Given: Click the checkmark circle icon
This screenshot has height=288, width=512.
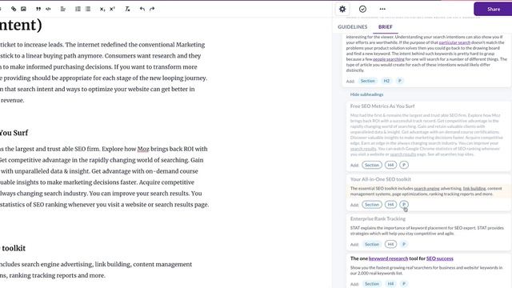Looking at the screenshot, I should 362,9.
